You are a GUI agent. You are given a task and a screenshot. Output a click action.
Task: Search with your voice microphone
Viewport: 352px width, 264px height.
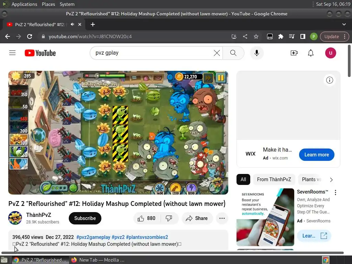[x=256, y=53]
